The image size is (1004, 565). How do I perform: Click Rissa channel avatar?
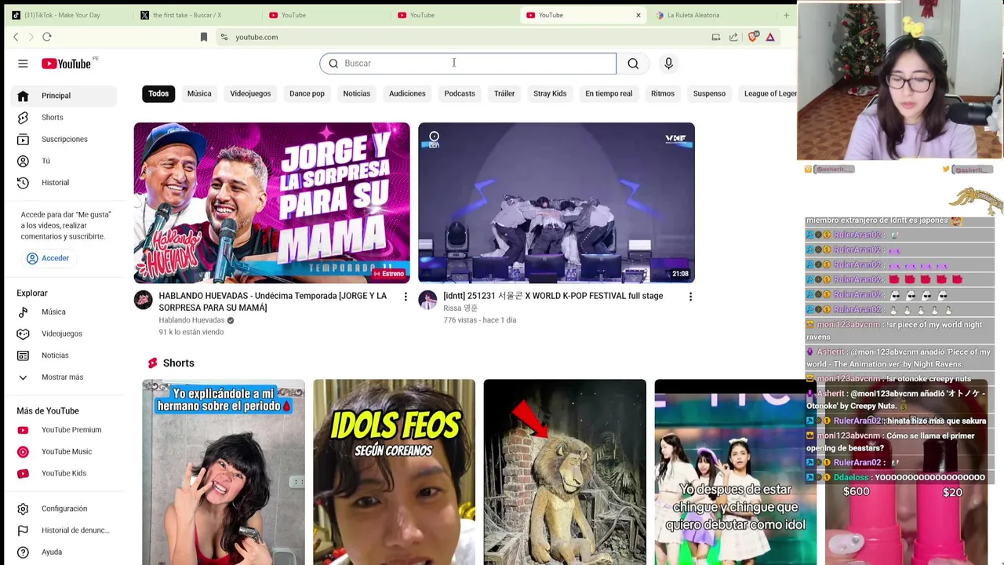coord(427,300)
